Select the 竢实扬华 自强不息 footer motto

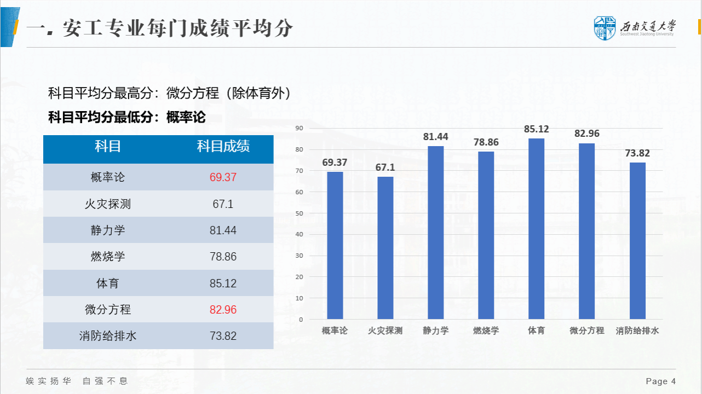[77, 381]
